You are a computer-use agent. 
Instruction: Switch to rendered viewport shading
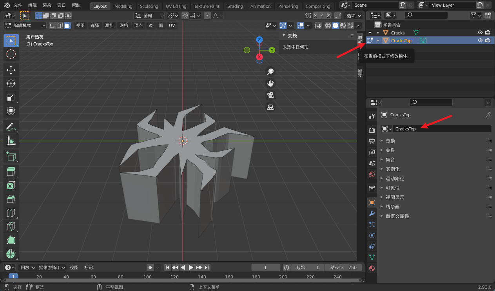pyautogui.click(x=350, y=25)
